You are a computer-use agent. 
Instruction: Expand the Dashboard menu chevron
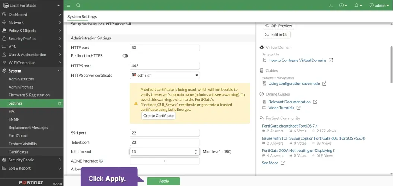(60, 14)
